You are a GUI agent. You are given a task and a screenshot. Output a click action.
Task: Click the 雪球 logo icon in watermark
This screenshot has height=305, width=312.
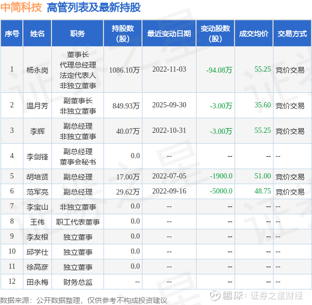[x=215, y=296]
